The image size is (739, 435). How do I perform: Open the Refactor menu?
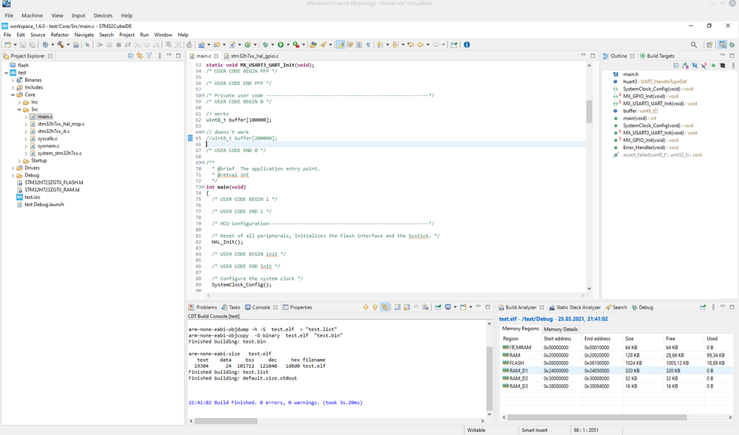59,35
